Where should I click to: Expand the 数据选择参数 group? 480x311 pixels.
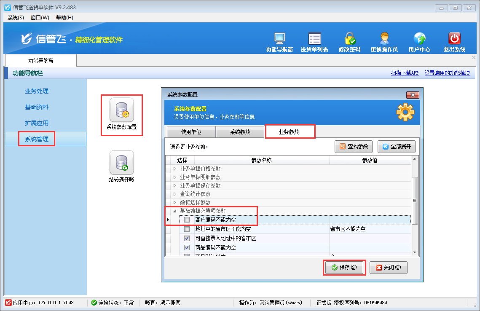click(174, 202)
